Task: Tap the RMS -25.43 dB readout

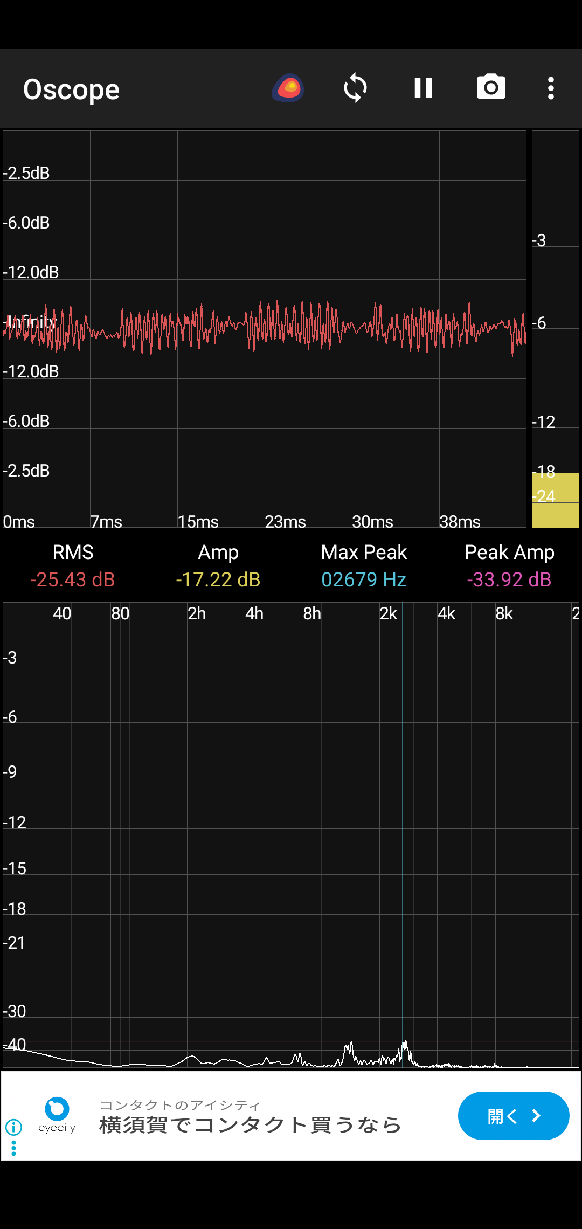Action: coord(73,579)
